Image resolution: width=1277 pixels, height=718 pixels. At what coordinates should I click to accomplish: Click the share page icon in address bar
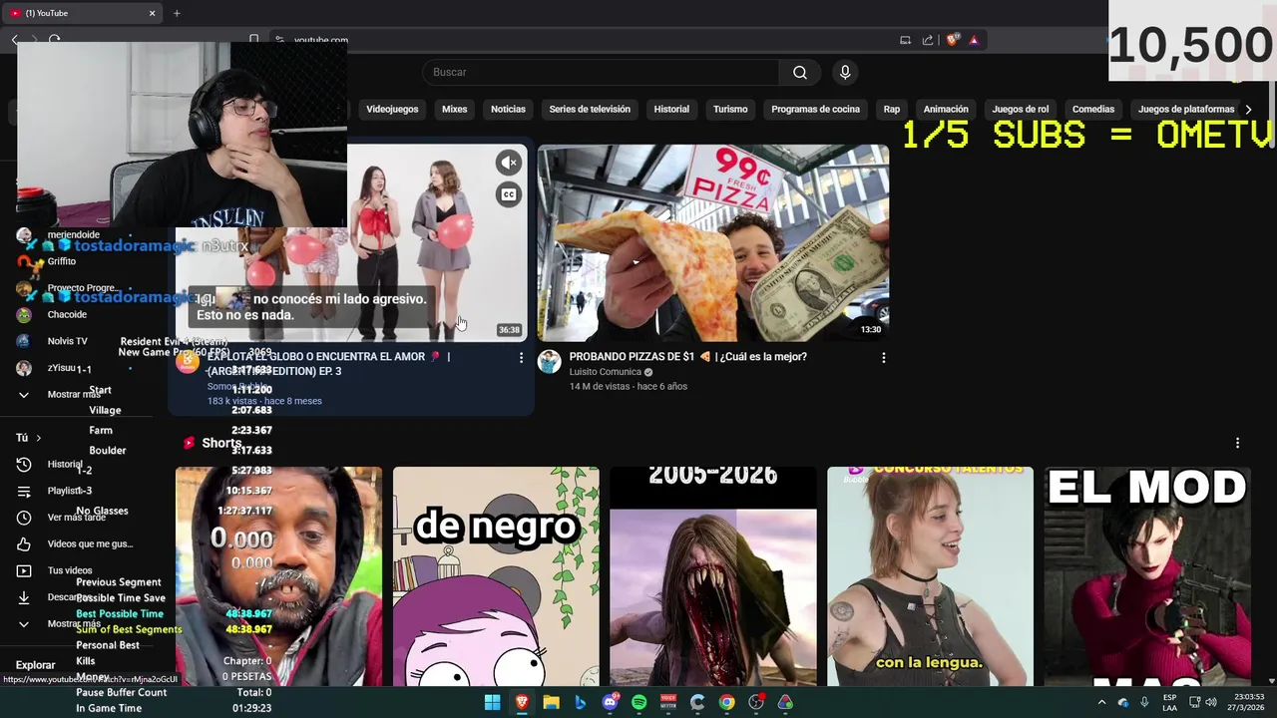pyautogui.click(x=928, y=40)
